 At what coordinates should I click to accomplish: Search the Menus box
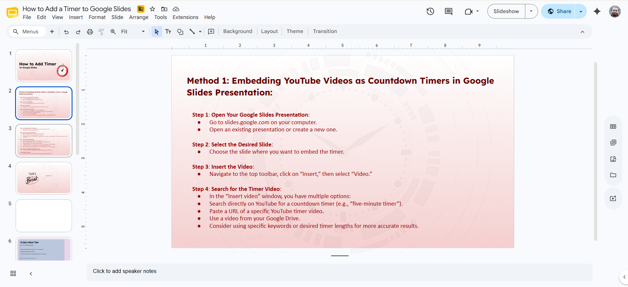27,32
